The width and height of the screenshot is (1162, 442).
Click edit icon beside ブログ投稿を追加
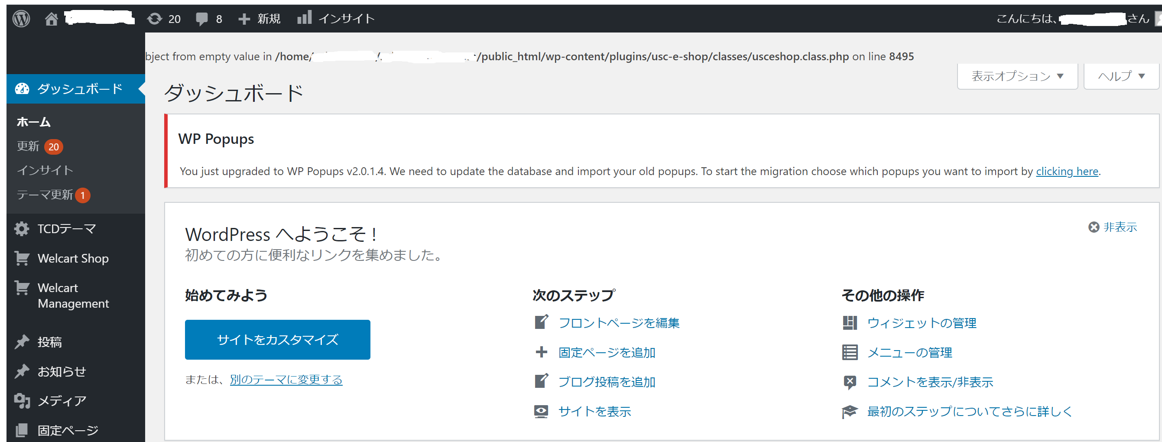541,381
